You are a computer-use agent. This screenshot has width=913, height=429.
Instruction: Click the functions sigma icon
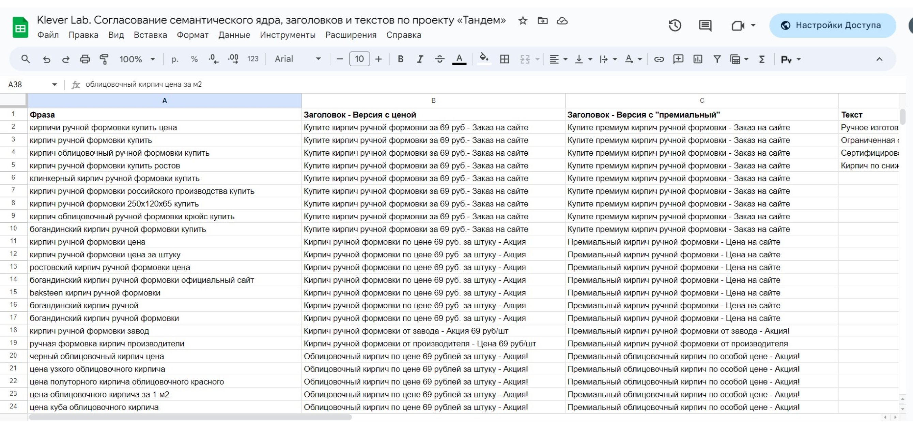pos(761,59)
